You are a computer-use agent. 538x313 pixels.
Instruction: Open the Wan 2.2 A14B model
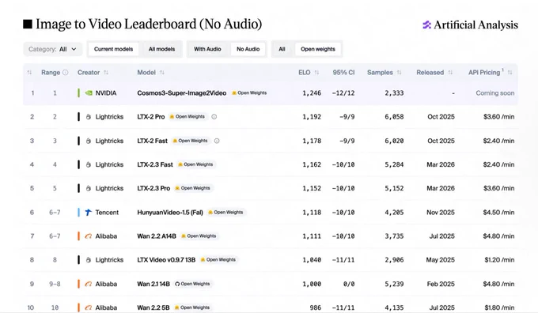coord(157,236)
